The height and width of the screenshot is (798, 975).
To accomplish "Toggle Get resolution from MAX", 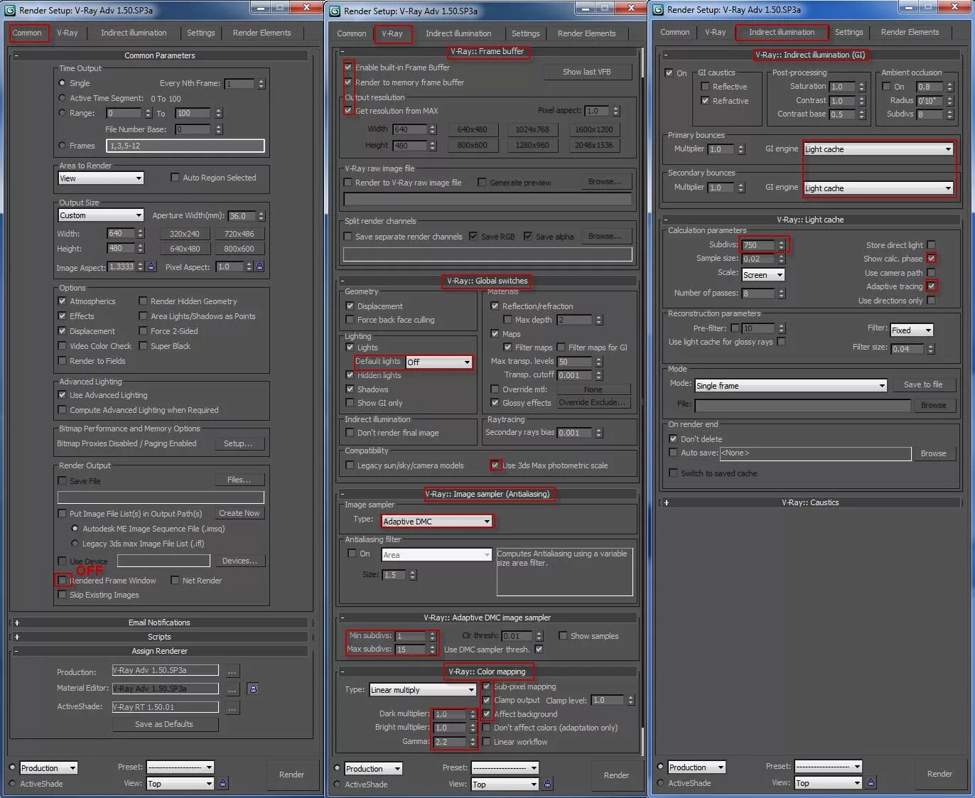I will coord(348,110).
